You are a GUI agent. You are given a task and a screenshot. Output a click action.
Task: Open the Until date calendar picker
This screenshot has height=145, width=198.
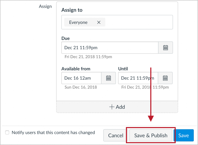coord(165,78)
